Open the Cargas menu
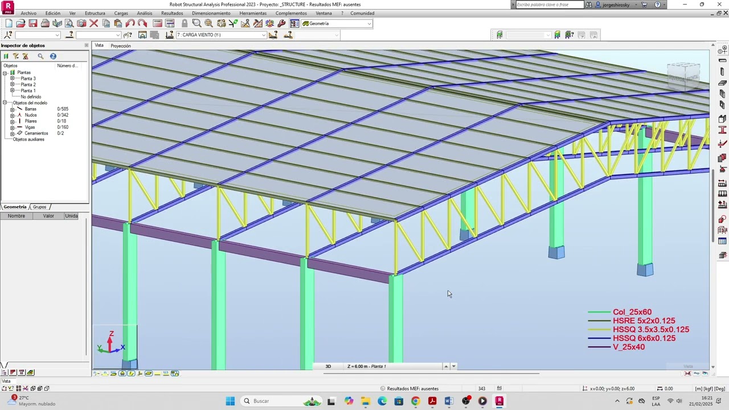 pyautogui.click(x=121, y=13)
